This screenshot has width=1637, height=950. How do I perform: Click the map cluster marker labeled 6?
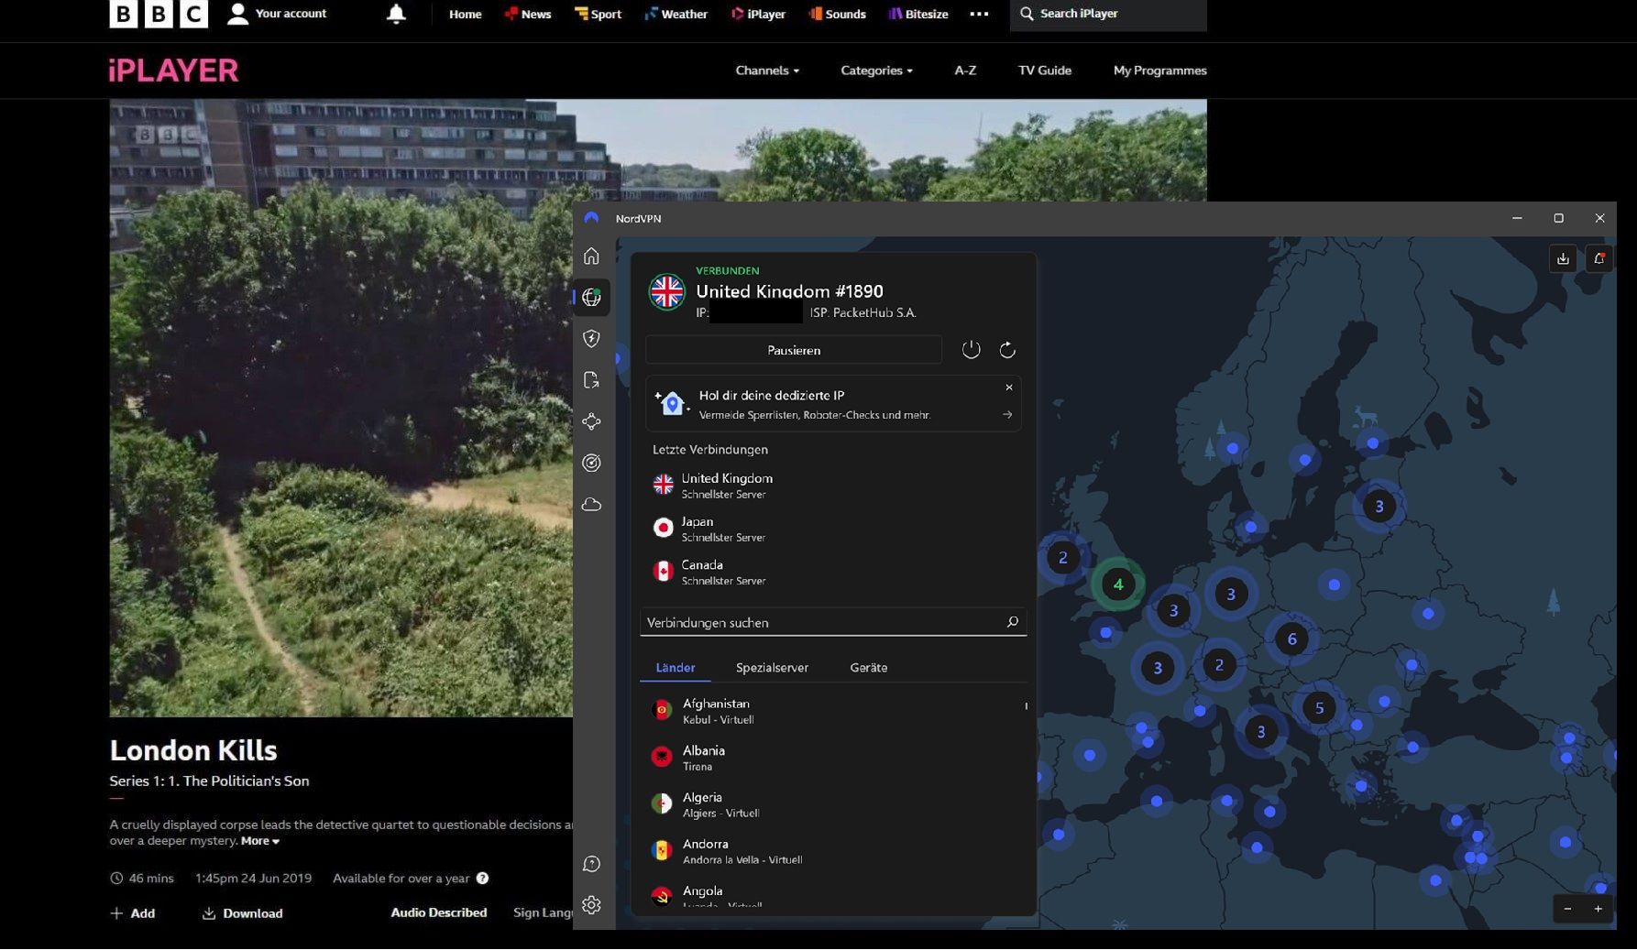tap(1291, 639)
